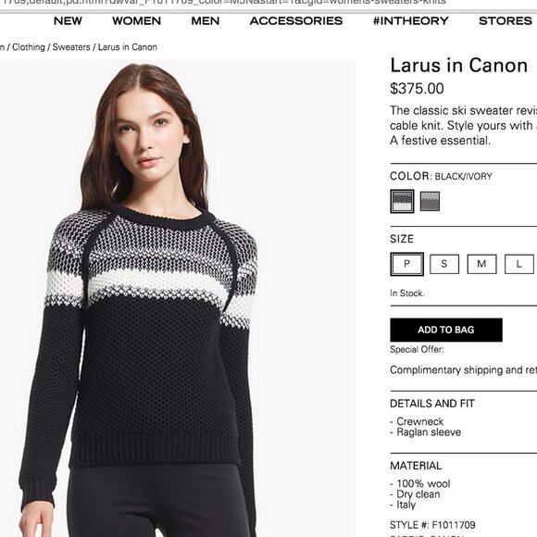This screenshot has height=537, width=537.
Task: Select size S
Action: coord(444,264)
